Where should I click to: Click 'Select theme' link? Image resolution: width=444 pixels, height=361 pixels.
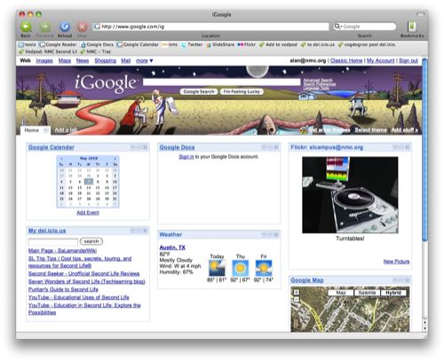(x=370, y=130)
